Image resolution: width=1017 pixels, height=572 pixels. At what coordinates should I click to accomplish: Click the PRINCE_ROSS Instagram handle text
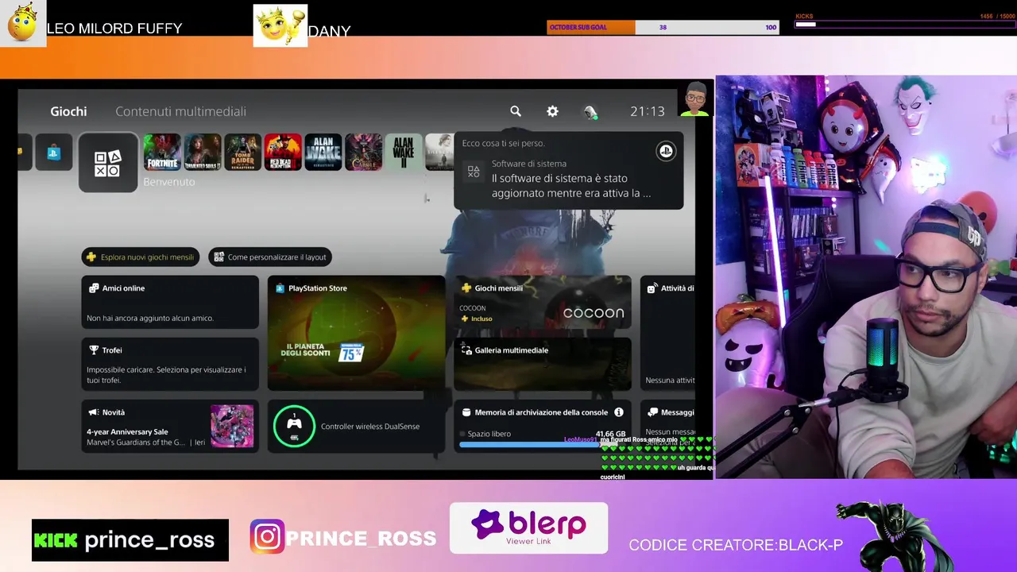coord(361,538)
